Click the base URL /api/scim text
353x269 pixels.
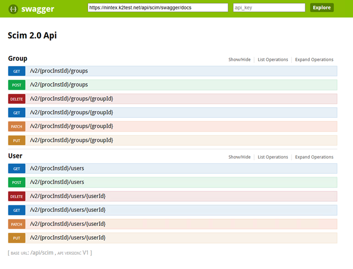coord(42,253)
